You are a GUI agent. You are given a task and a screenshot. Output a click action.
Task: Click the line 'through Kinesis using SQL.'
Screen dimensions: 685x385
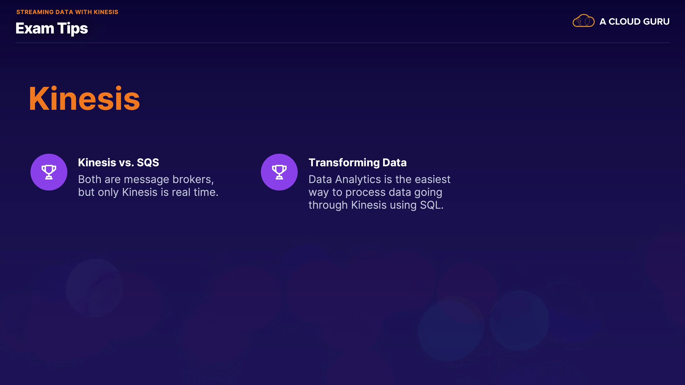(x=376, y=205)
